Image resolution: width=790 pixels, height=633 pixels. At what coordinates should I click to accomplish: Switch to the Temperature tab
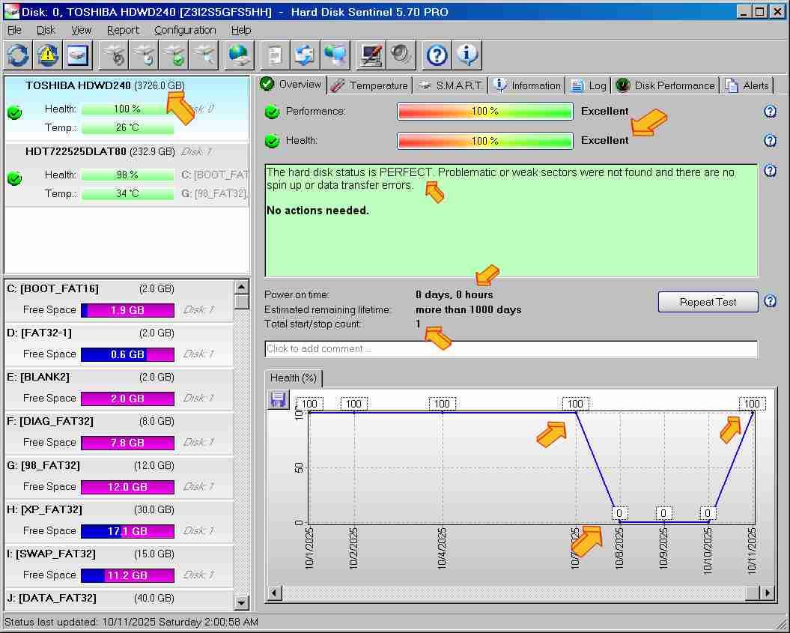(x=370, y=85)
